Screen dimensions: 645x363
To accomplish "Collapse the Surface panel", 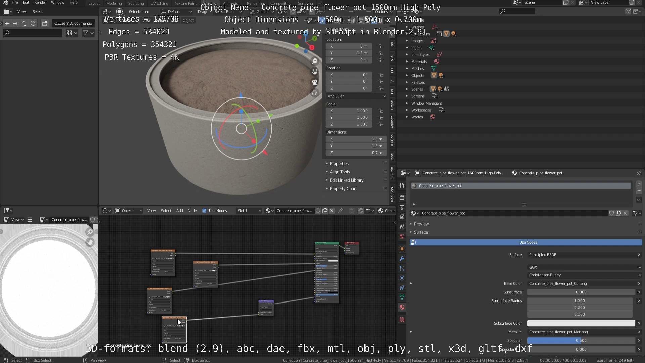I will click(x=421, y=232).
